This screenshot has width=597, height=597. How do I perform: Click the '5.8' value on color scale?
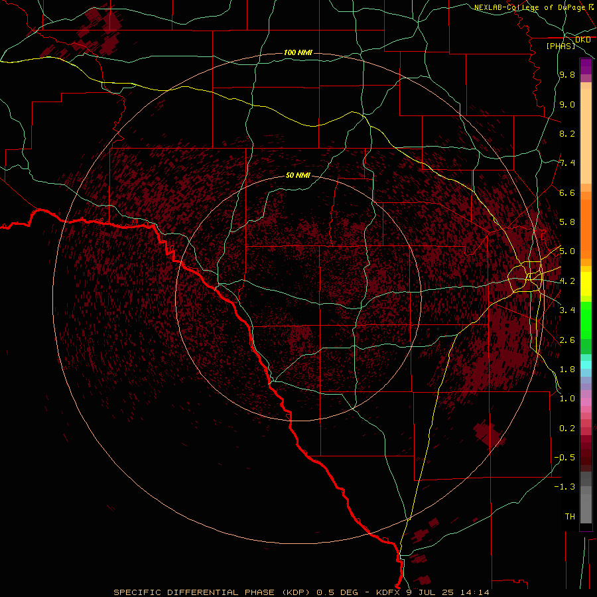(567, 222)
